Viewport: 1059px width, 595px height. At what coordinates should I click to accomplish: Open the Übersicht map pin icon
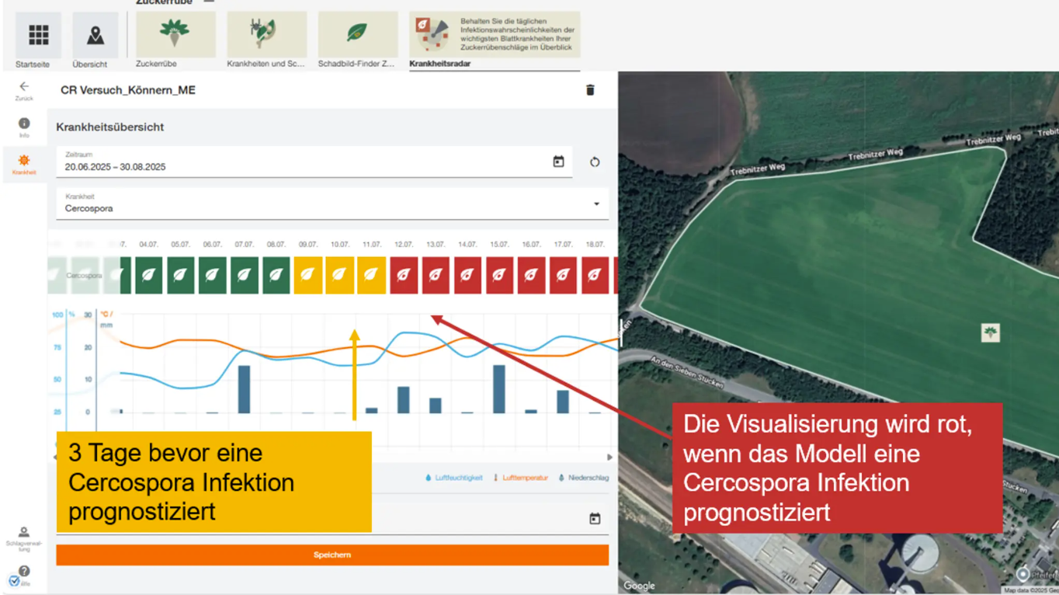tap(95, 35)
